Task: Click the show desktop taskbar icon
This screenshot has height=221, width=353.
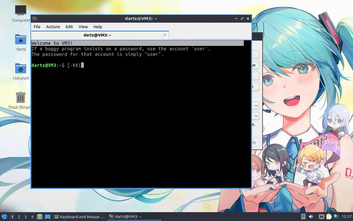Action: (x=48, y=217)
